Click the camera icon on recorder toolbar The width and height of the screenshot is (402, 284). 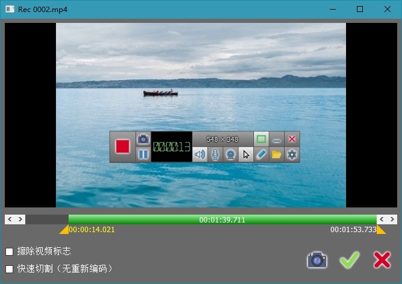coord(143,139)
